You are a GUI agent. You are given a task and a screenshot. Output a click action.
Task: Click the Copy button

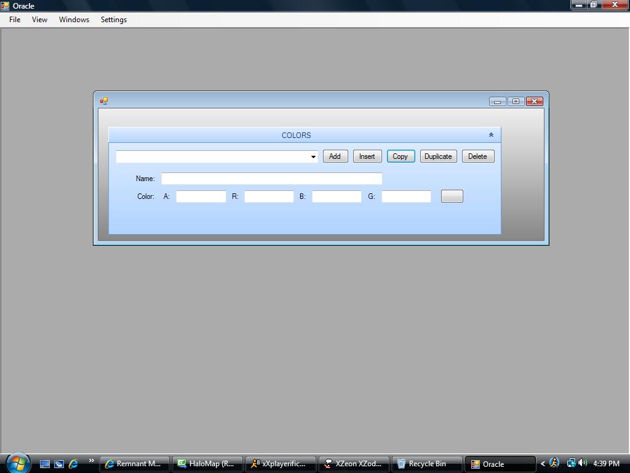pos(401,156)
